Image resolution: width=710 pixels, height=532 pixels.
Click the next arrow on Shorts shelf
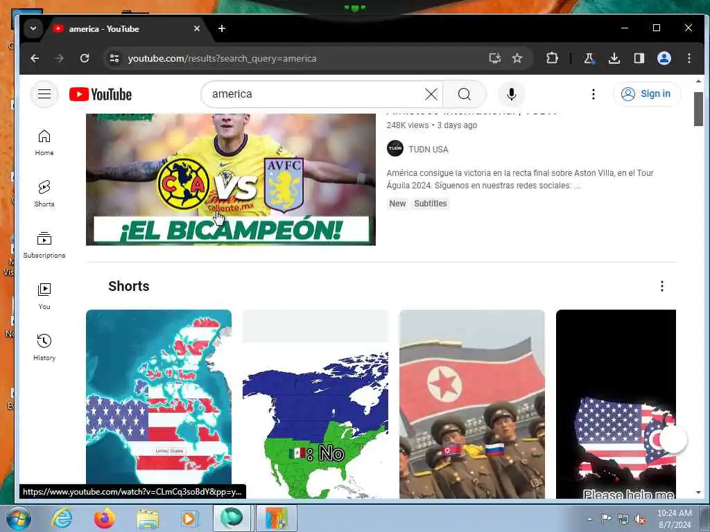coord(673,438)
